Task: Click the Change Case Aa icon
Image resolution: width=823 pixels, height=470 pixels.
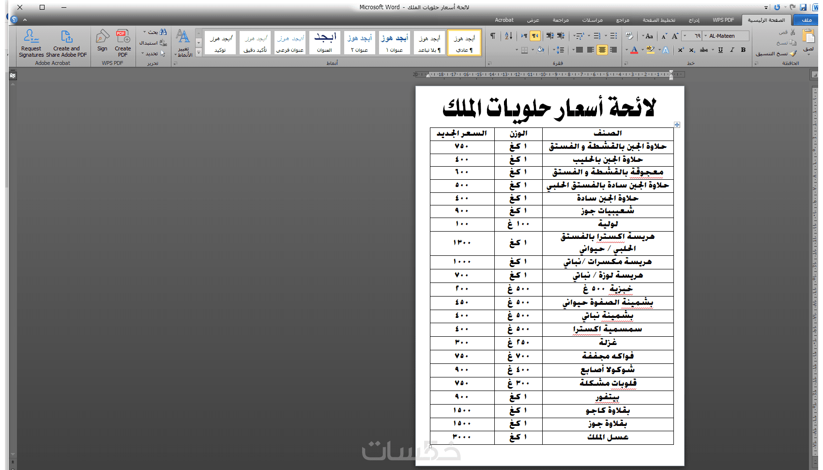Action: (x=649, y=36)
